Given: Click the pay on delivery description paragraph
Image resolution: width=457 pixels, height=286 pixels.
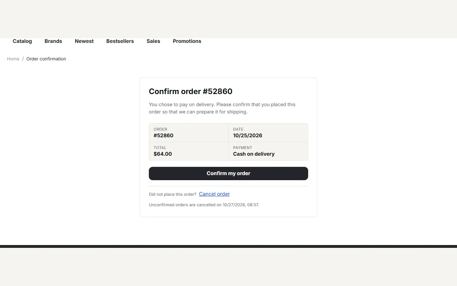Looking at the screenshot, I should pos(222,108).
